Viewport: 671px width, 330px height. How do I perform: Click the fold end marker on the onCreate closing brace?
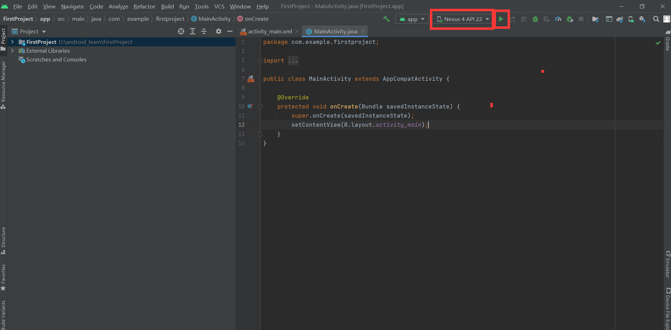tap(260, 134)
